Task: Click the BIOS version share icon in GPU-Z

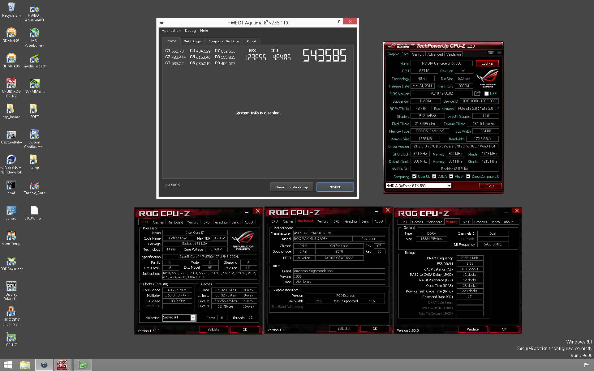Action: pyautogui.click(x=477, y=93)
